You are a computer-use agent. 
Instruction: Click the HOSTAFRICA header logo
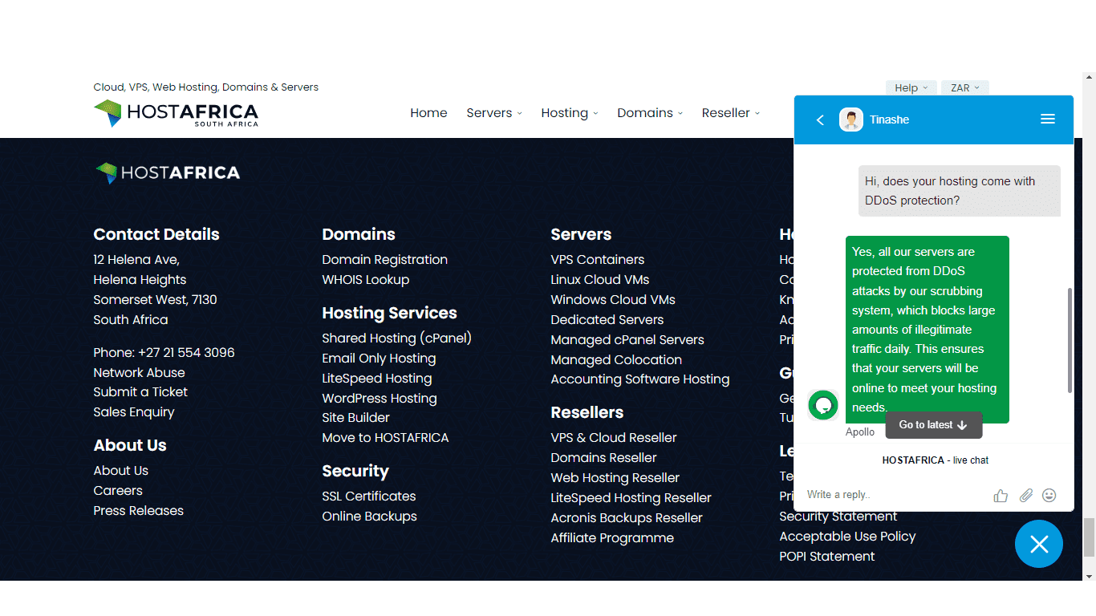point(176,113)
